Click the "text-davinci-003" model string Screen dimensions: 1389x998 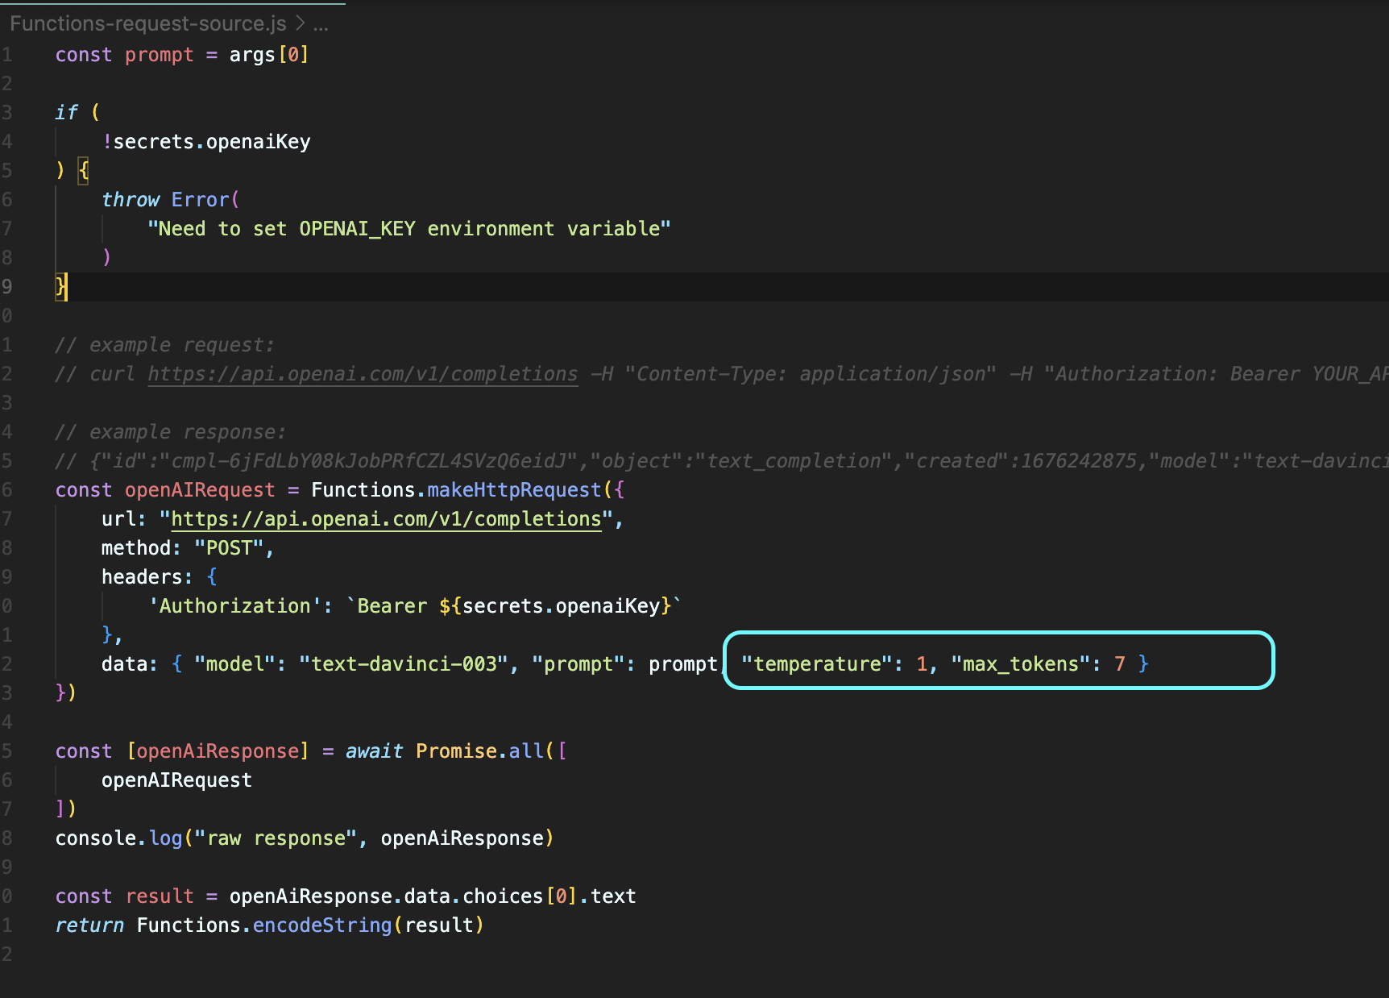click(x=404, y=663)
